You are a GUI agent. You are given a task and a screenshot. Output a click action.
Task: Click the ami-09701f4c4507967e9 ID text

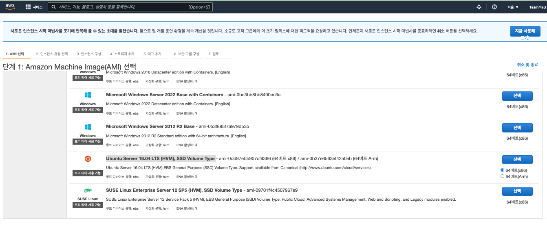coord(272,190)
